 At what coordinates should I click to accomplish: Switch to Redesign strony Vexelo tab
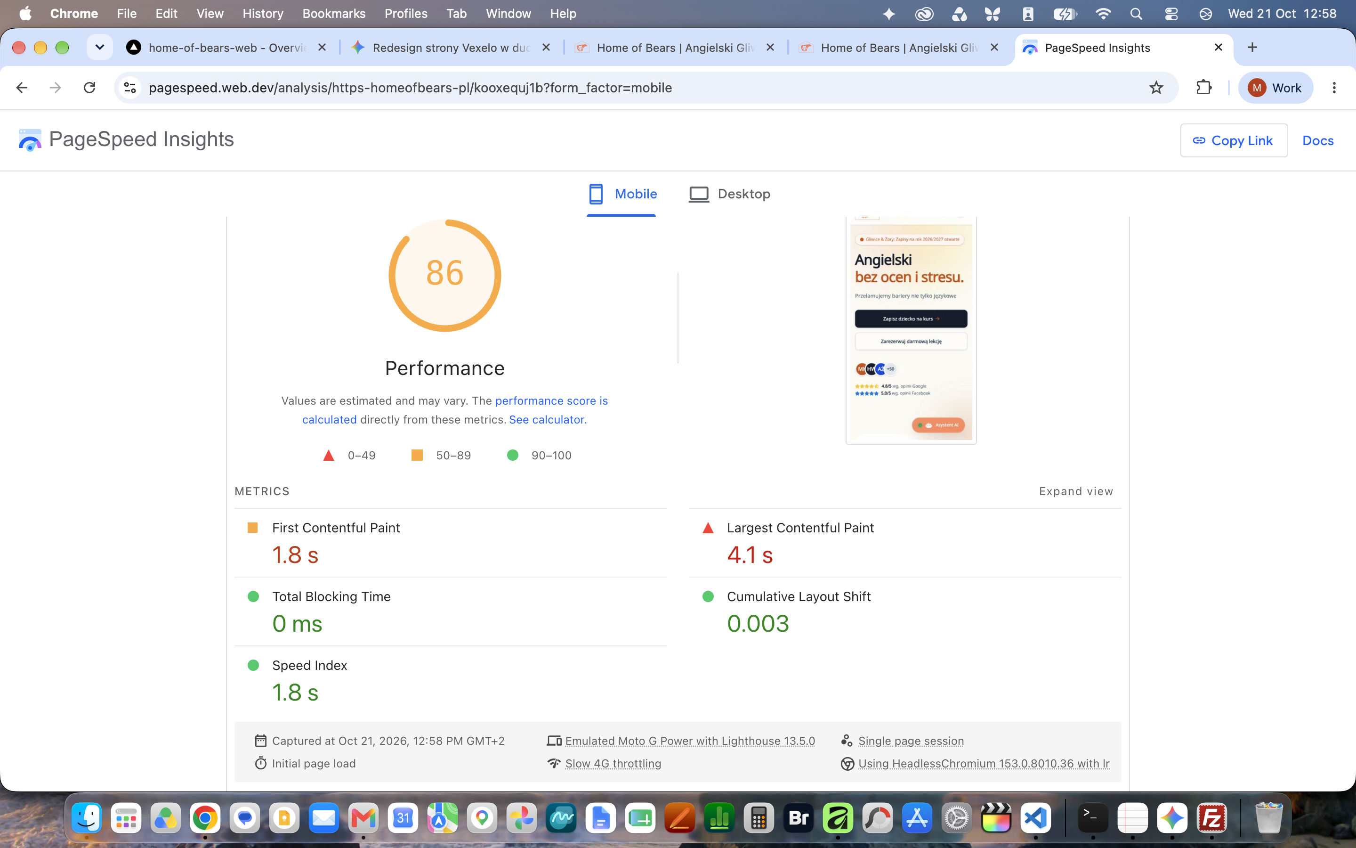tap(451, 48)
